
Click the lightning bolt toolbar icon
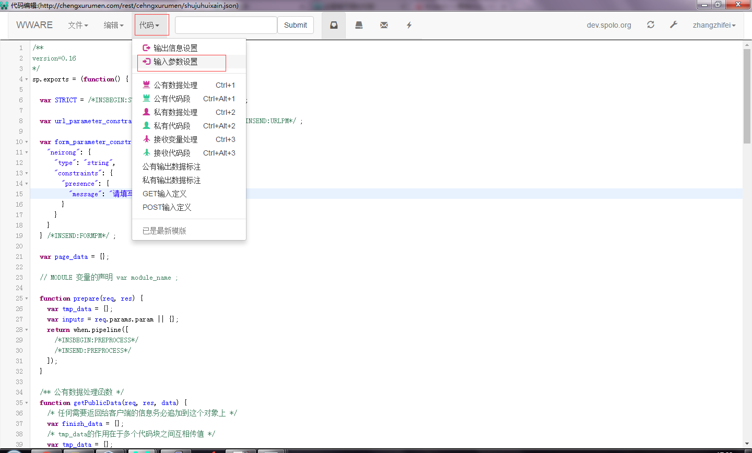click(409, 25)
